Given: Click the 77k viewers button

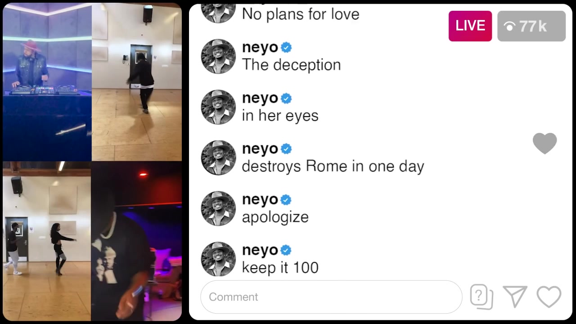Looking at the screenshot, I should (531, 26).
